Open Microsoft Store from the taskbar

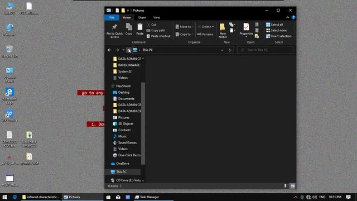coord(108,197)
